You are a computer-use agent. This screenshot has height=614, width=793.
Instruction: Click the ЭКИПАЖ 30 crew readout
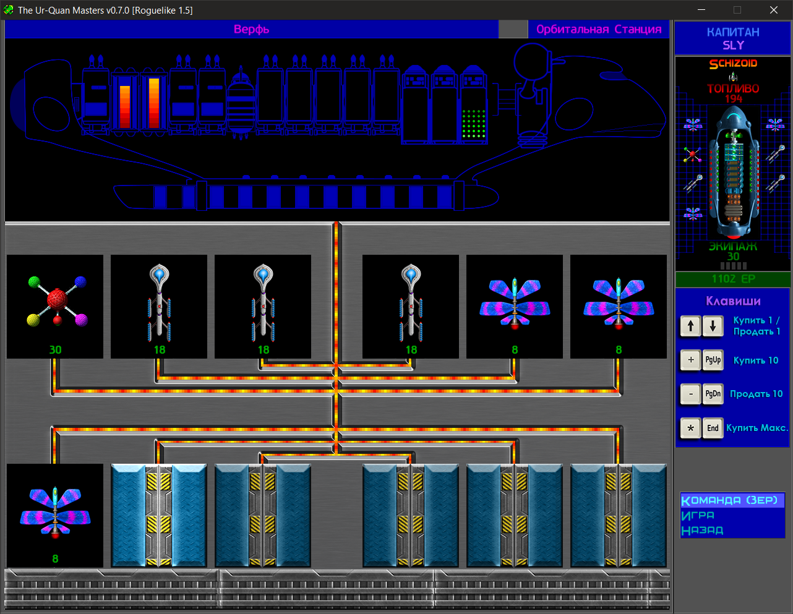pos(733,251)
